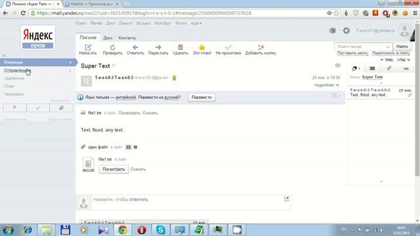This screenshot has width=420, height=236.
Task: Reload the page with browser refresh icon
Action: click(x=23, y=13)
